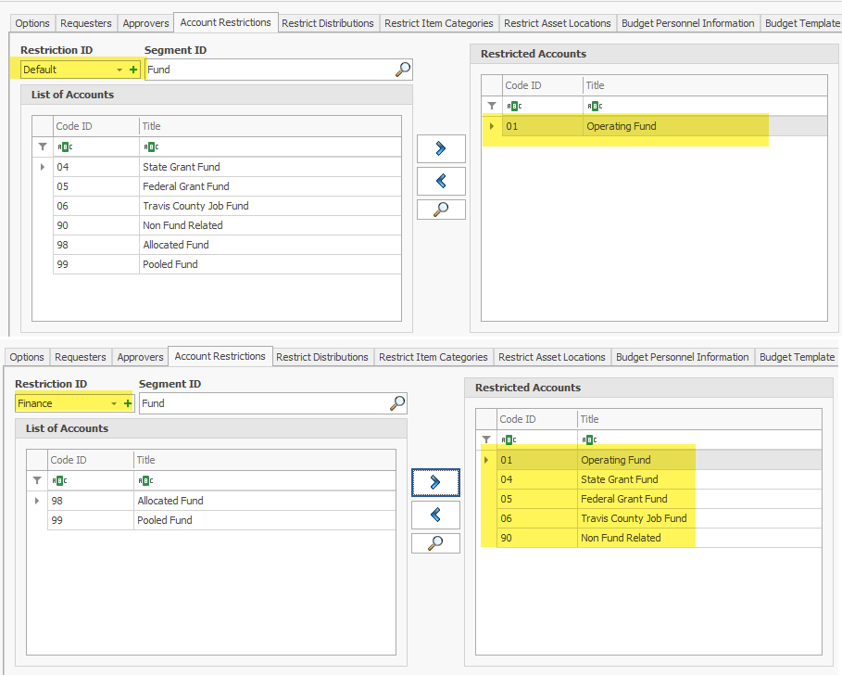Viewport: 842px width, 675px height.
Task: Click Title column header in Finance Restricted Accounts
Action: tap(590, 419)
